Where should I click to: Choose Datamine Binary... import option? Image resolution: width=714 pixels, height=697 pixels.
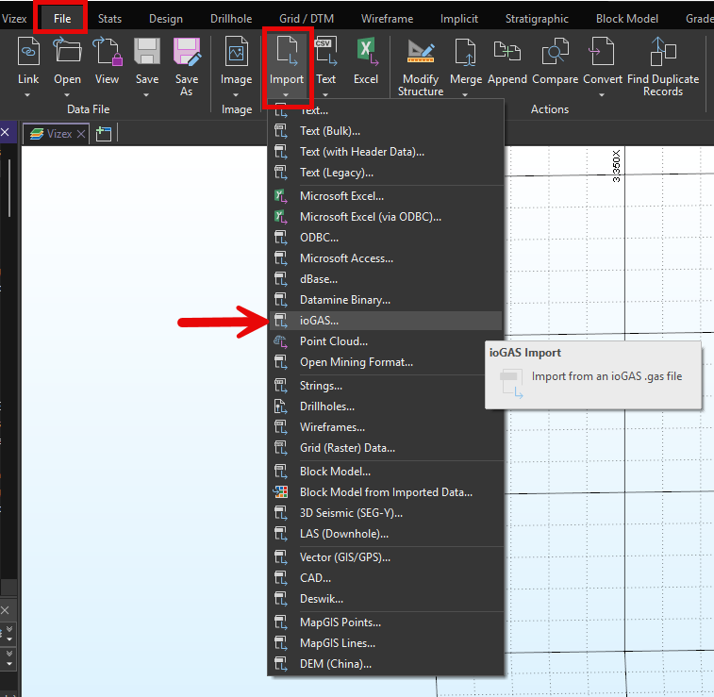pos(344,300)
